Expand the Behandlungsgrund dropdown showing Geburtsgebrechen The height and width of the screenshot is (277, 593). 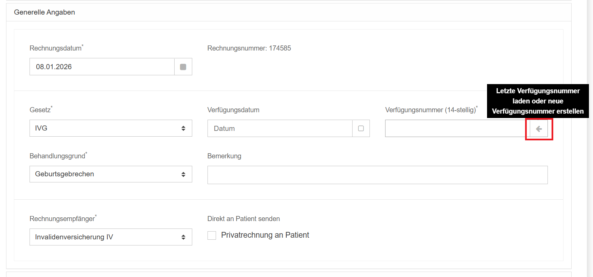tap(111, 174)
